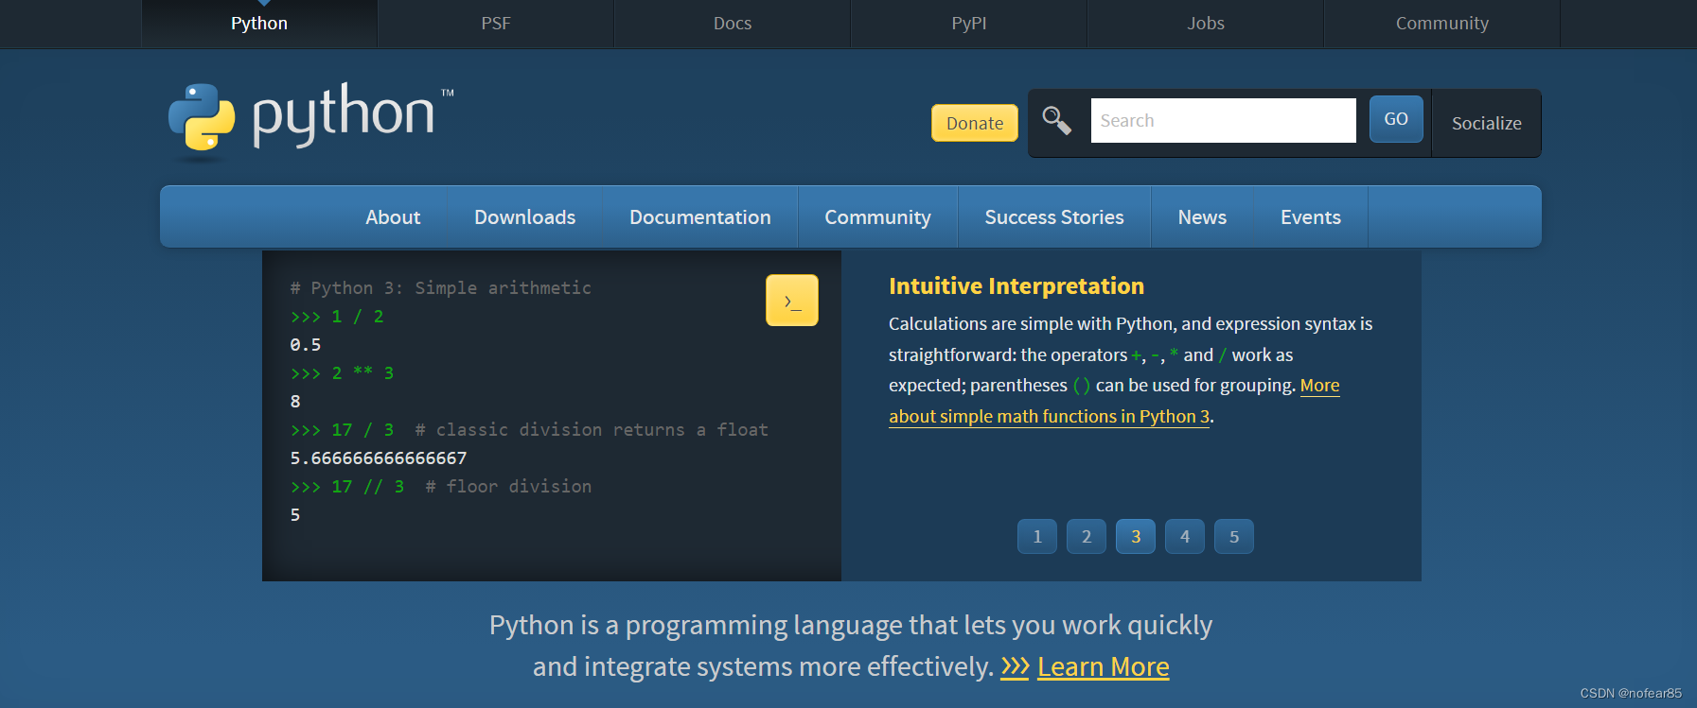Click the '>>> 2 ** 3' code line

342,373
